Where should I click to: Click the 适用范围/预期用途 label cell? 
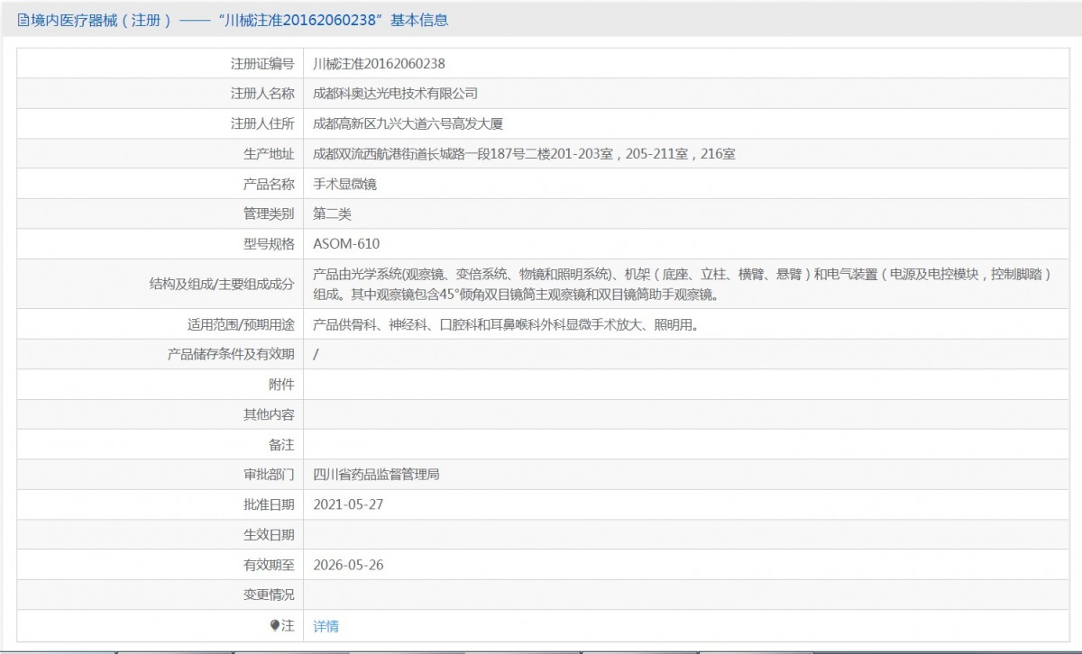(160, 324)
